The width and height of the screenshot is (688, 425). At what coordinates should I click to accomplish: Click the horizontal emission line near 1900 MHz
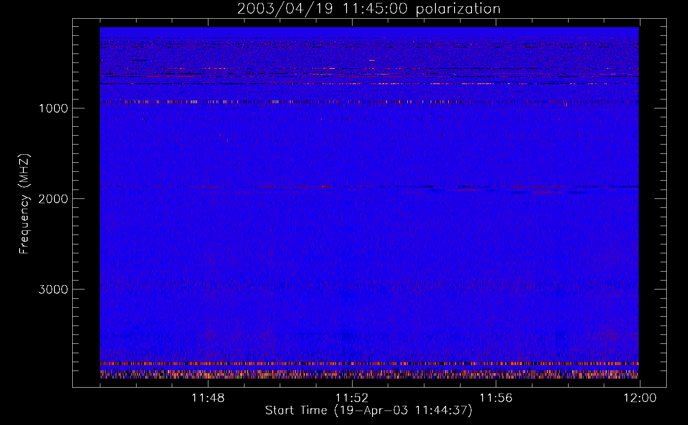tap(369, 187)
